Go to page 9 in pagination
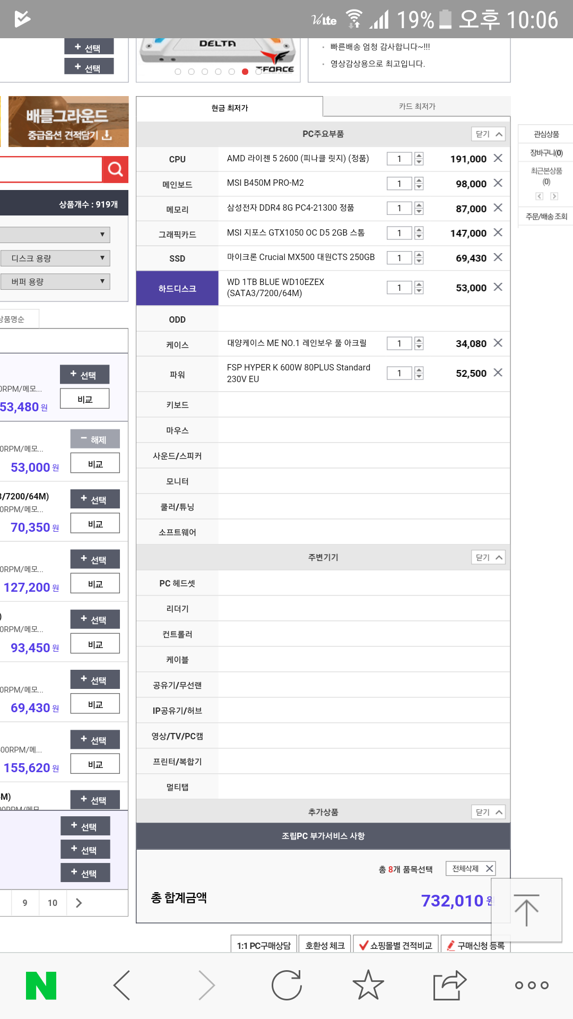Viewport: 573px width, 1019px height. 25,903
